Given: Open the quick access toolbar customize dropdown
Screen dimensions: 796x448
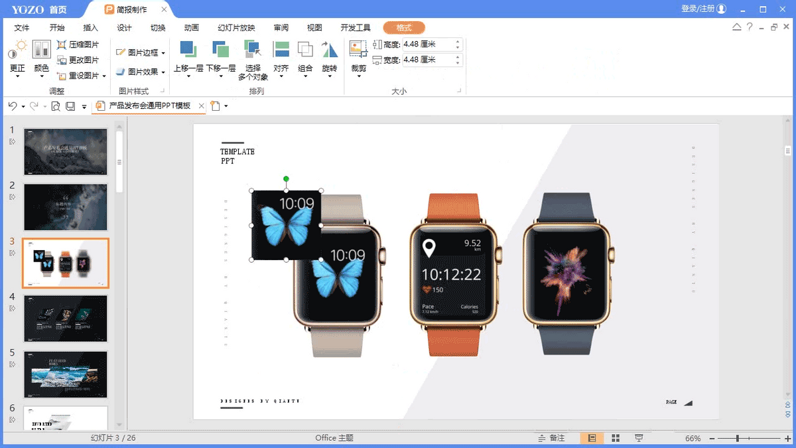Looking at the screenshot, I should (84, 107).
